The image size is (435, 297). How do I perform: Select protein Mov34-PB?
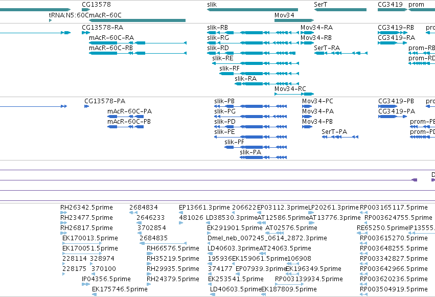click(307, 127)
